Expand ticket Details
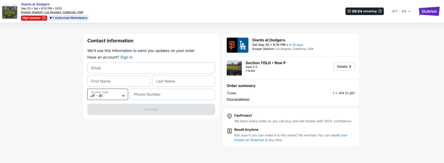Screen dimensions: 444x163 point(344,67)
